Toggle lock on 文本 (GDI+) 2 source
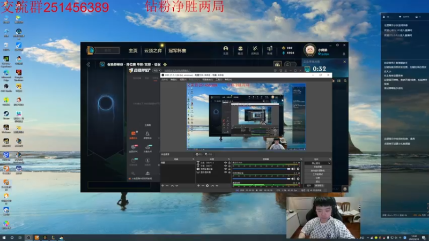This screenshot has height=241, width=429. (x=230, y=163)
